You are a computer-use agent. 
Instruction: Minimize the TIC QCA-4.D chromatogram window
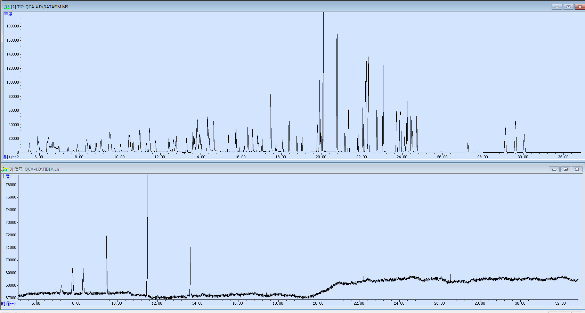[557, 7]
